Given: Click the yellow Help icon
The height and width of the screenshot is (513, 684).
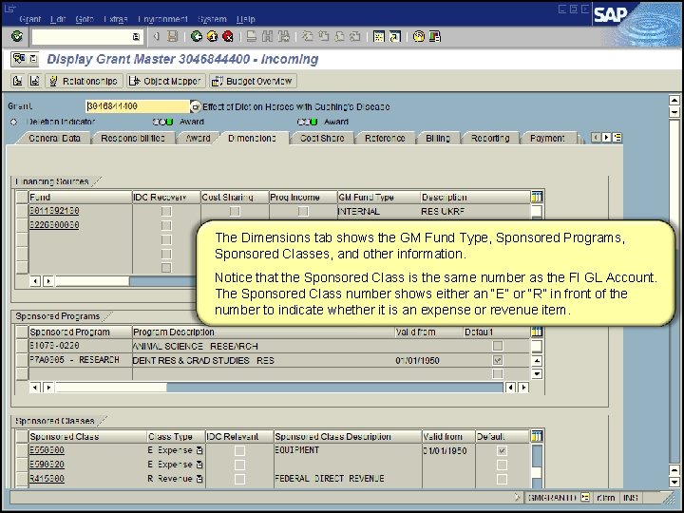Looking at the screenshot, I should tap(418, 36).
